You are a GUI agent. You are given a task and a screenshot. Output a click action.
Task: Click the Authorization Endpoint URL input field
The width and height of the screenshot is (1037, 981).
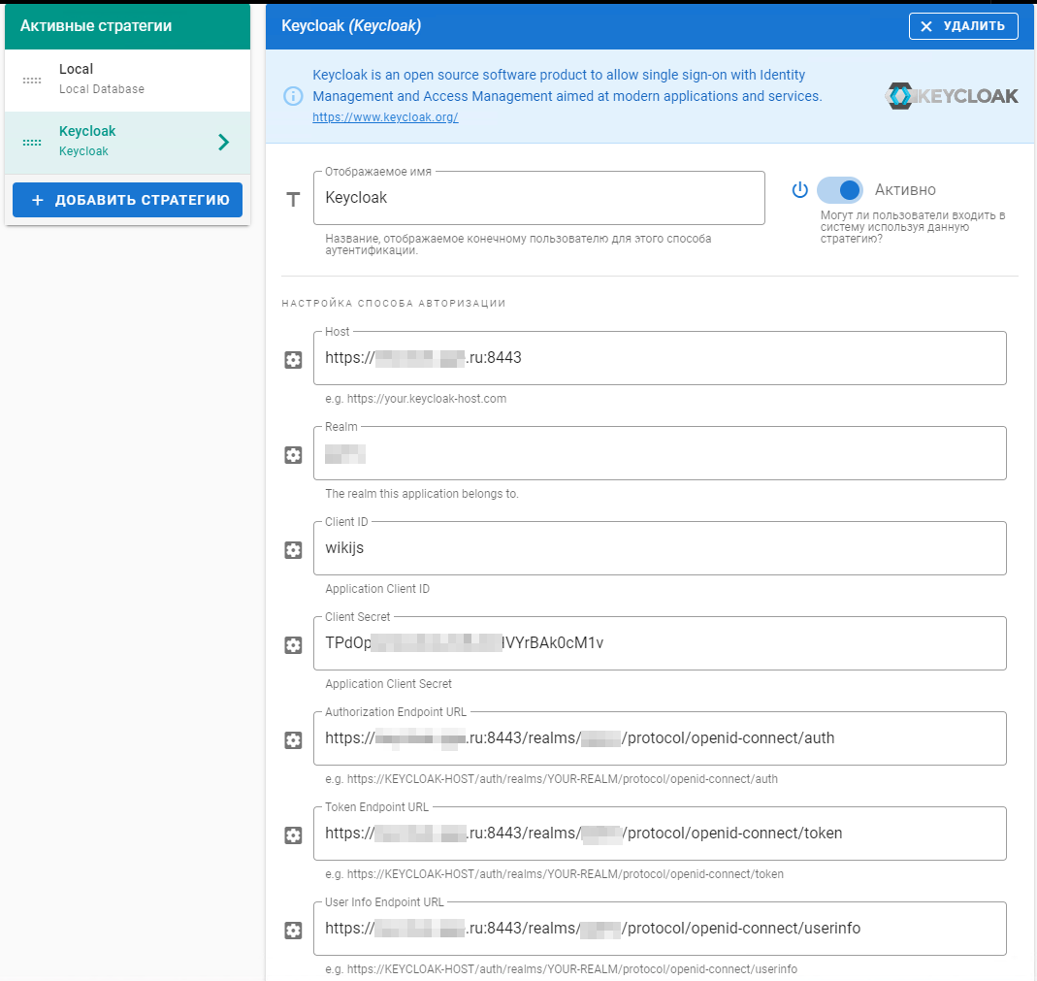pyautogui.click(x=660, y=738)
